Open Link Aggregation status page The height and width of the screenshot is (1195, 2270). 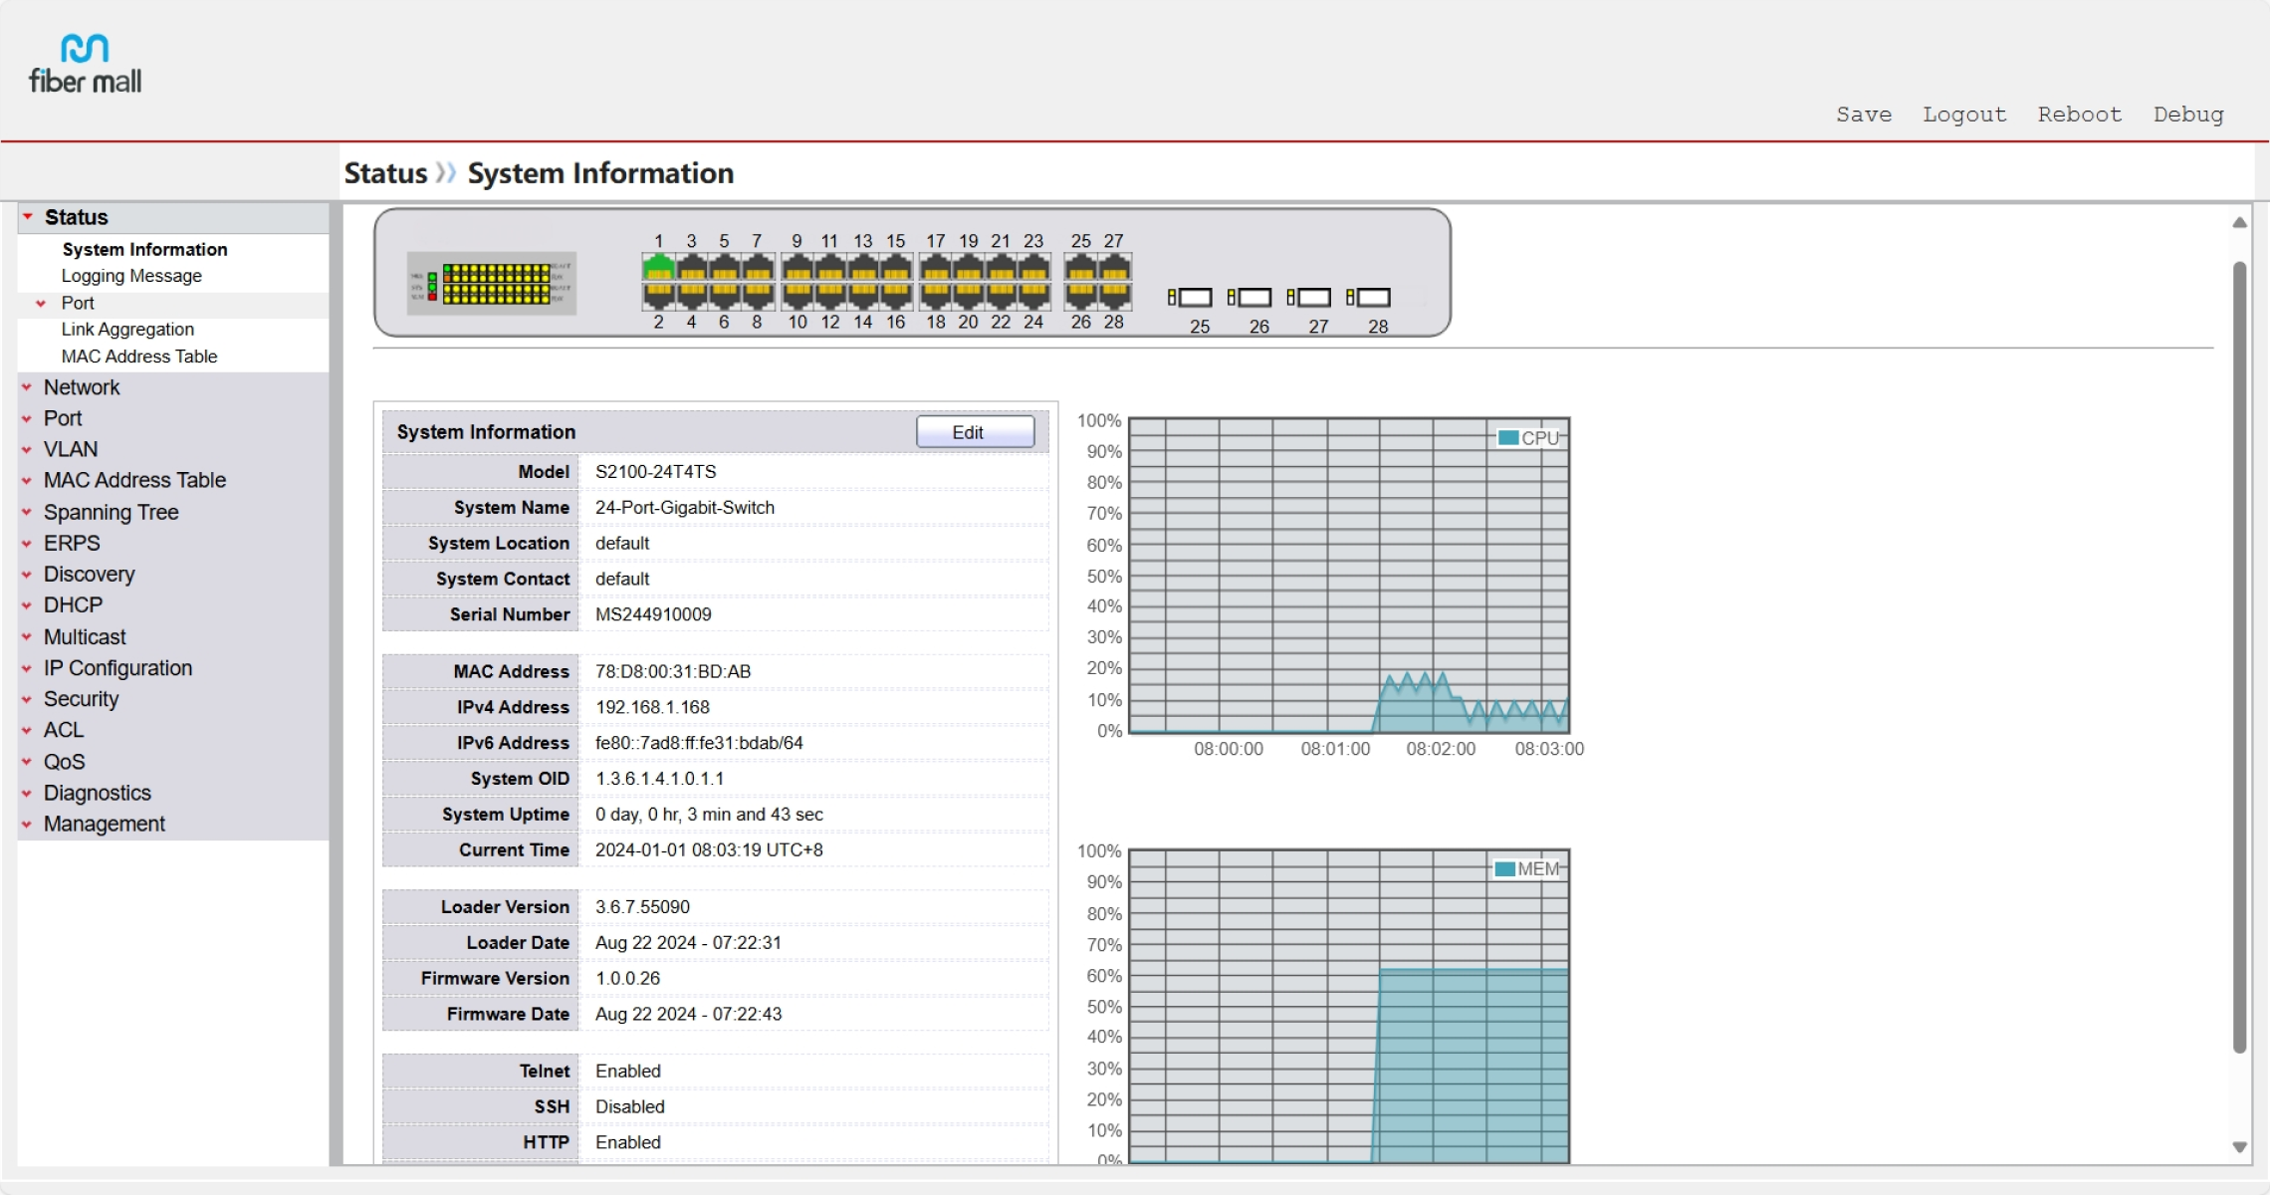(x=127, y=330)
